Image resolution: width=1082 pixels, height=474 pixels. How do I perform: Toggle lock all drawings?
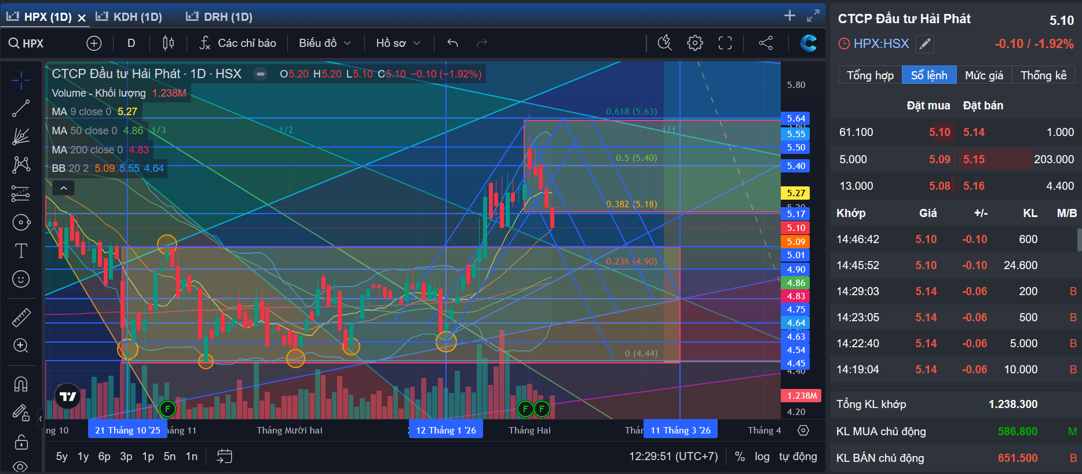(21, 442)
